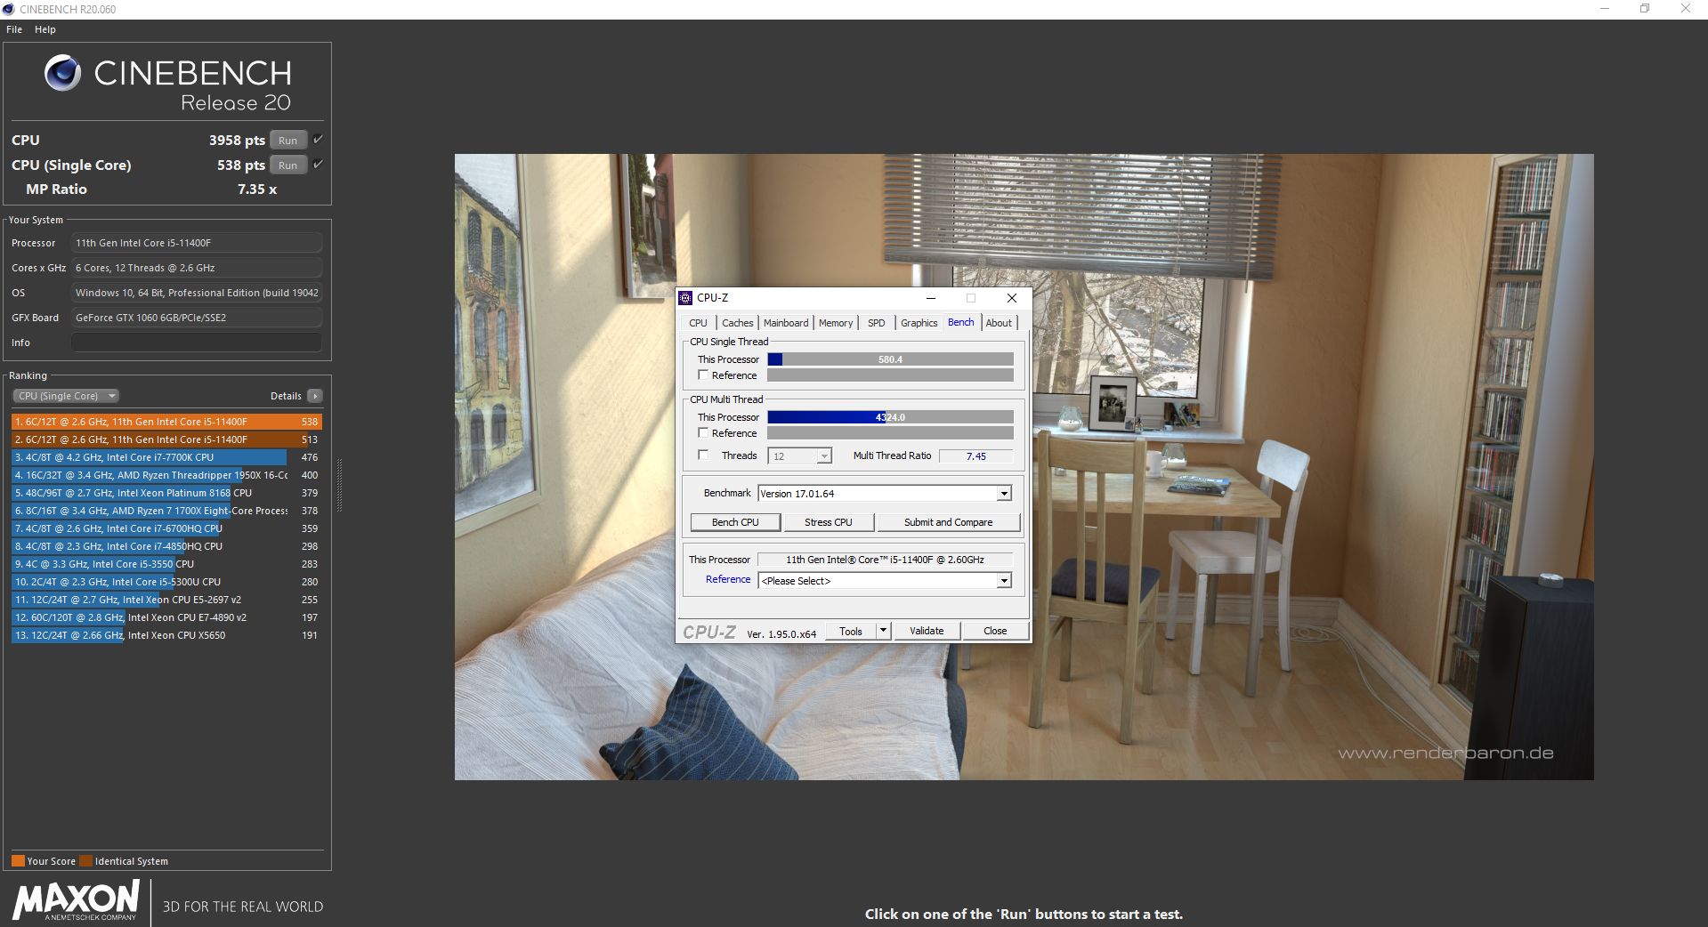Select the Xeon CPU E5-2697 v2 row
This screenshot has width=1708, height=927.
click(166, 600)
